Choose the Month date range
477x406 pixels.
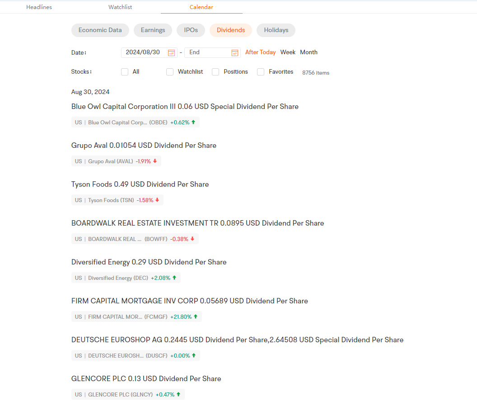(309, 52)
